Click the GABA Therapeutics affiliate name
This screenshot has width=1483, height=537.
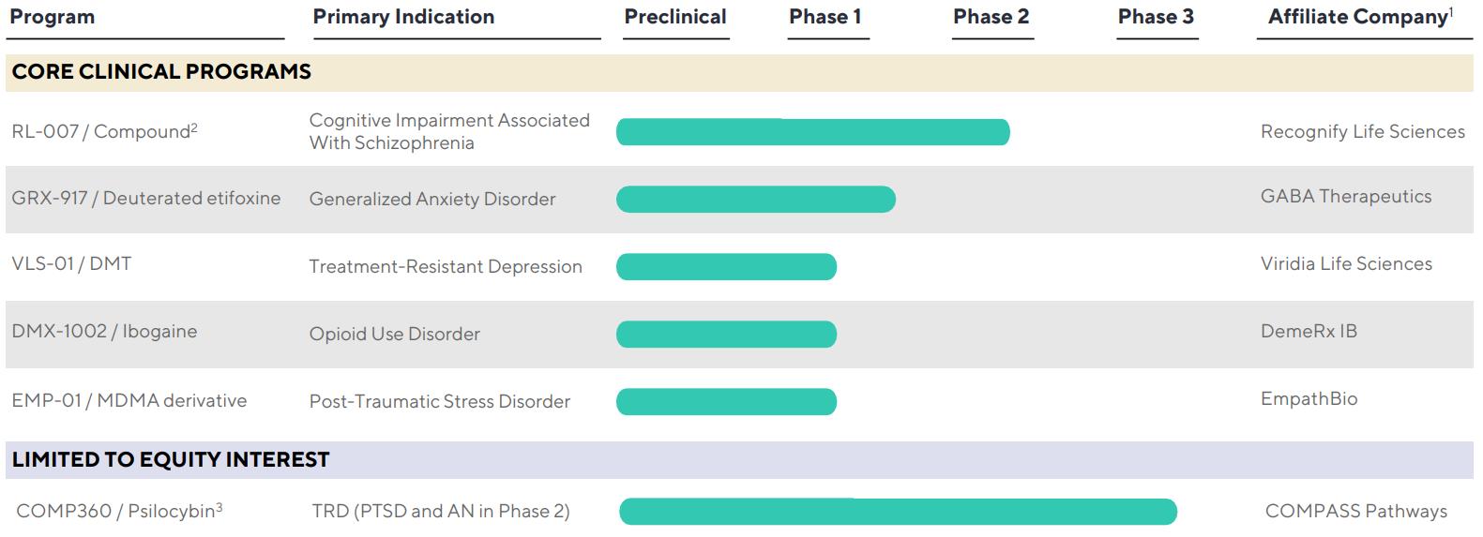[x=1346, y=197]
